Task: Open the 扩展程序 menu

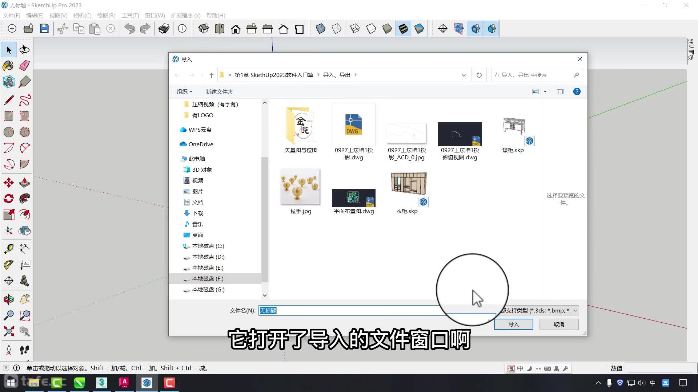Action: click(185, 15)
